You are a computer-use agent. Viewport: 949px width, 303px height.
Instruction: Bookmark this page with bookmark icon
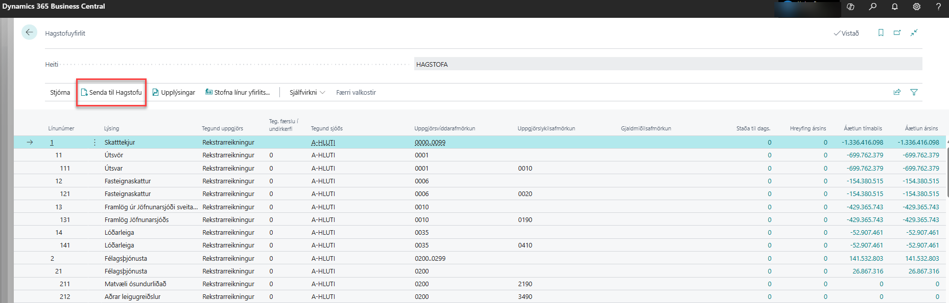881,33
